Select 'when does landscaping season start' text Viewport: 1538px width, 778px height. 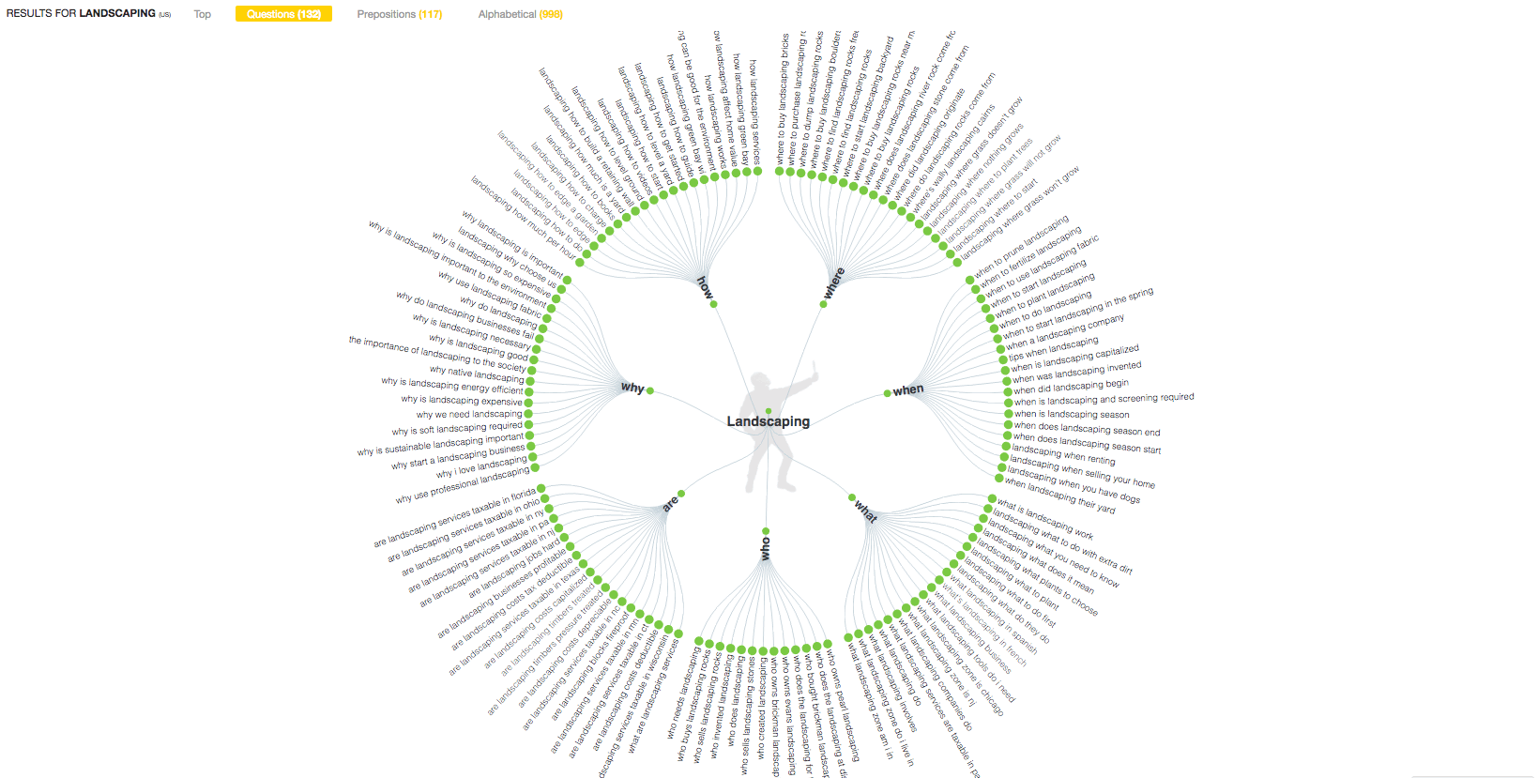point(1087,444)
